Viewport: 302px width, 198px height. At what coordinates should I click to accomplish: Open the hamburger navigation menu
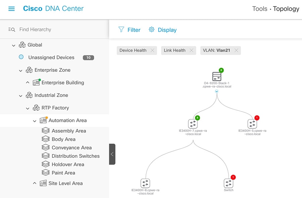click(11, 9)
